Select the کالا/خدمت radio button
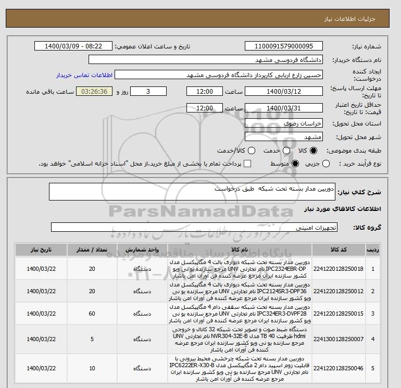This screenshot has height=388, width=401. point(252,151)
